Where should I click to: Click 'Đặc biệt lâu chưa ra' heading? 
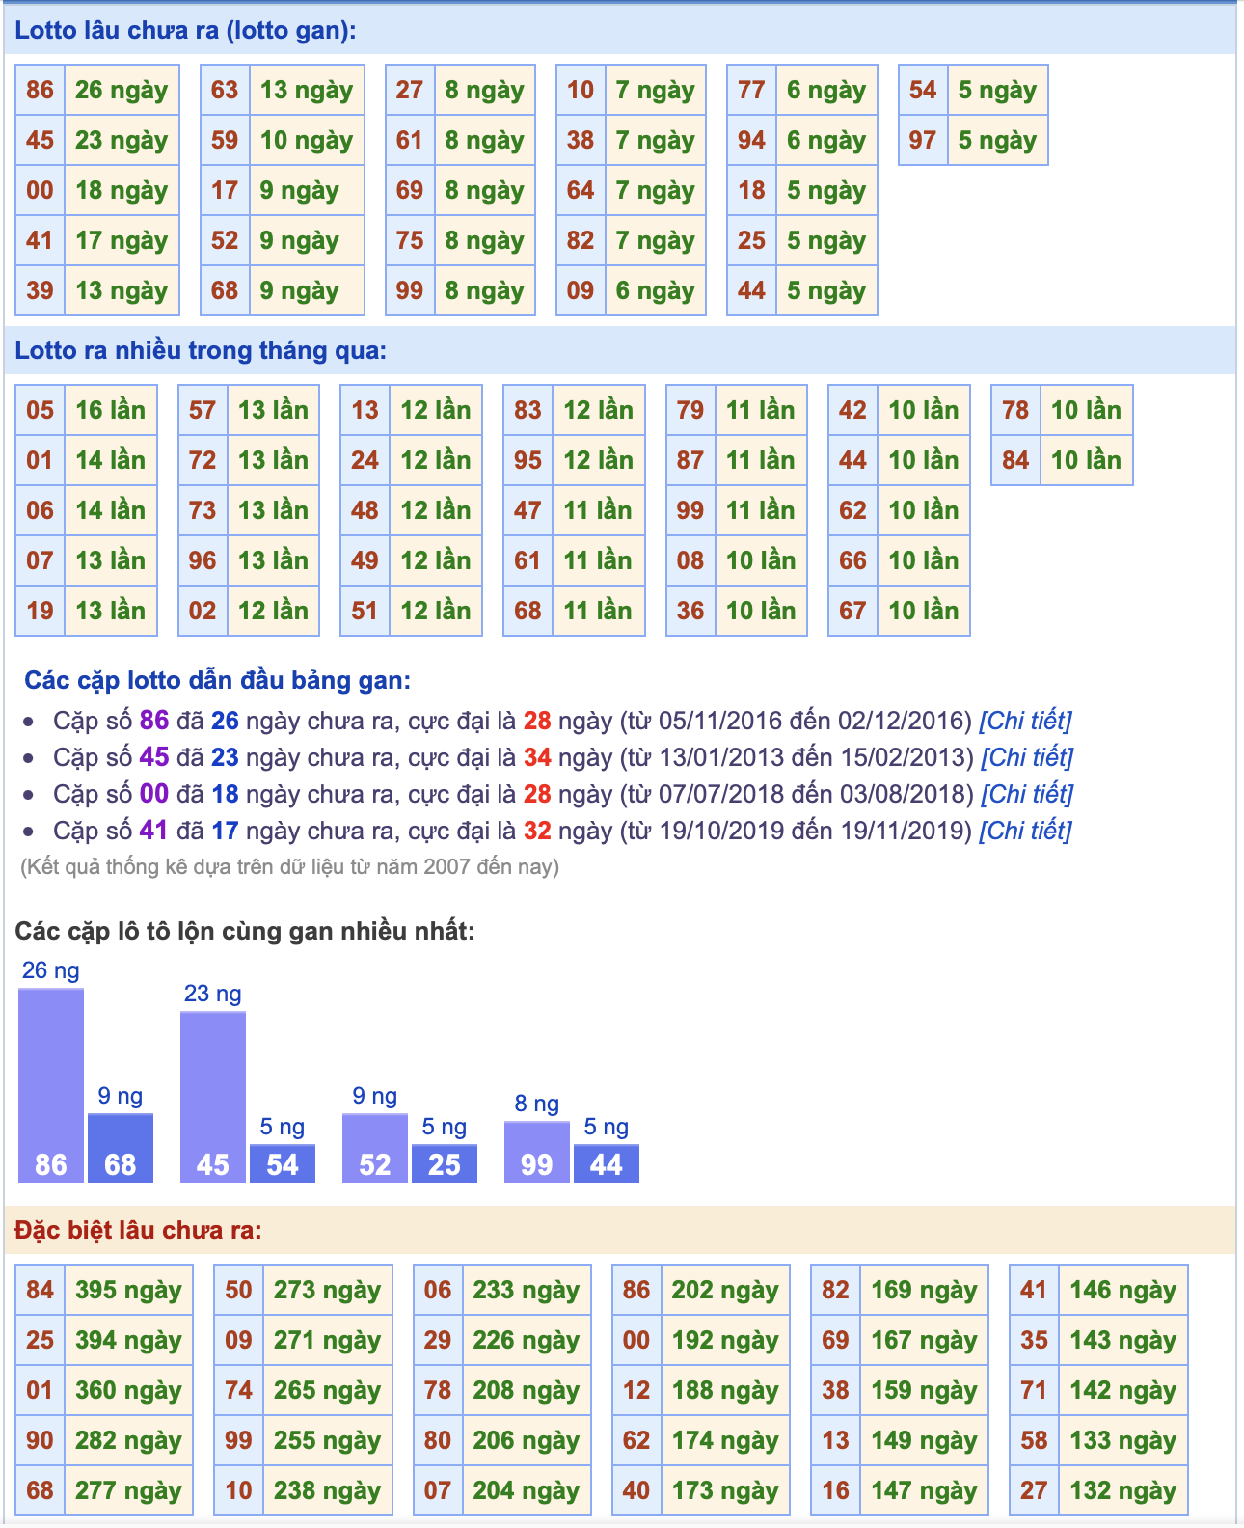point(138,1230)
